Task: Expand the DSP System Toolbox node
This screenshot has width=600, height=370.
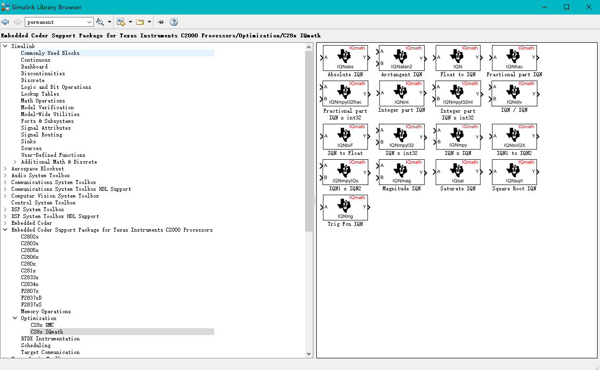Action: pos(5,209)
